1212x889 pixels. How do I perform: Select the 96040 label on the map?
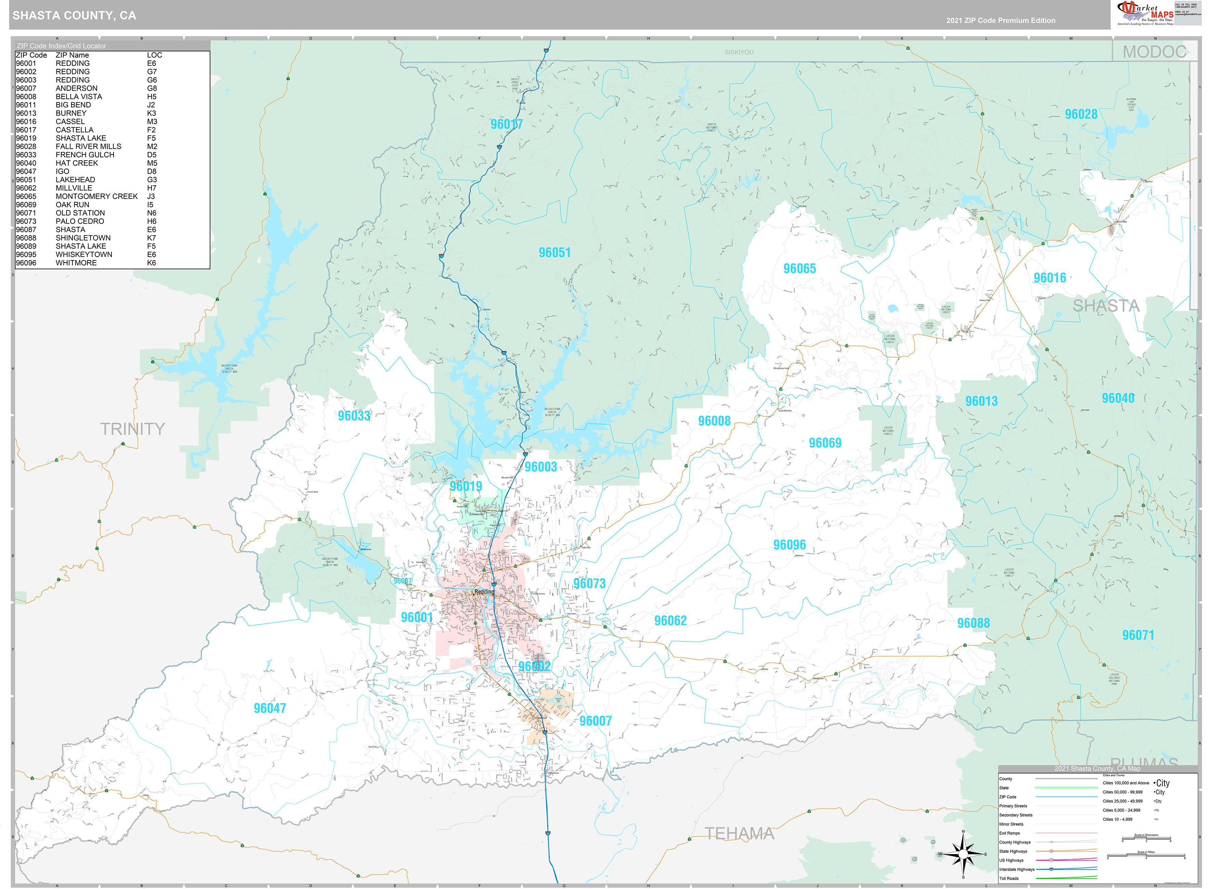pos(1118,398)
